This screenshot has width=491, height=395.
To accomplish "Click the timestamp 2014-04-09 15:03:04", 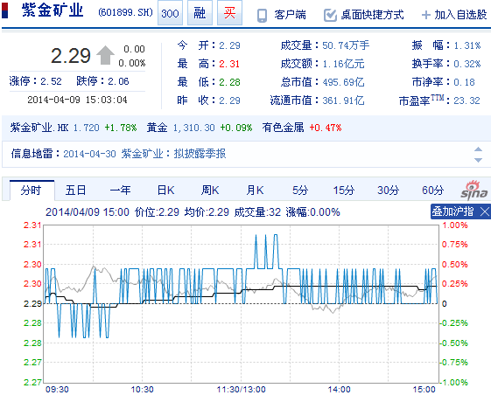I will coord(77,100).
